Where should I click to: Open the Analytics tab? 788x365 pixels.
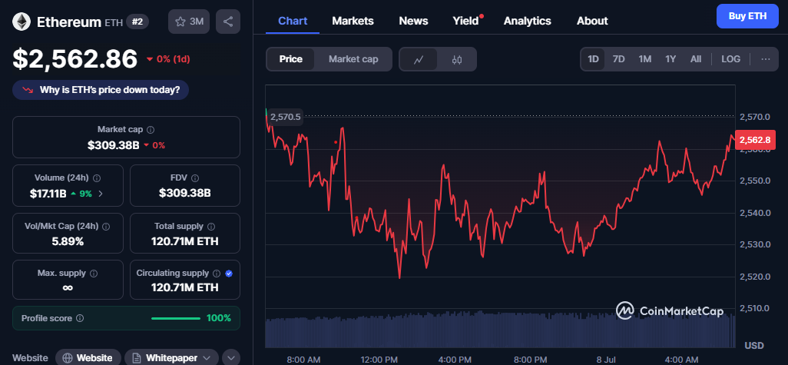pyautogui.click(x=527, y=21)
